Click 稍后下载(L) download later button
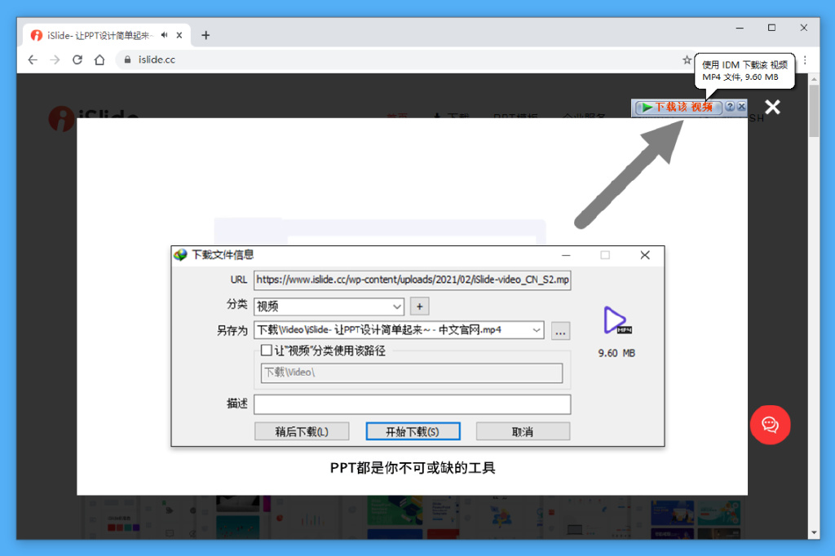835x556 pixels. click(x=302, y=431)
